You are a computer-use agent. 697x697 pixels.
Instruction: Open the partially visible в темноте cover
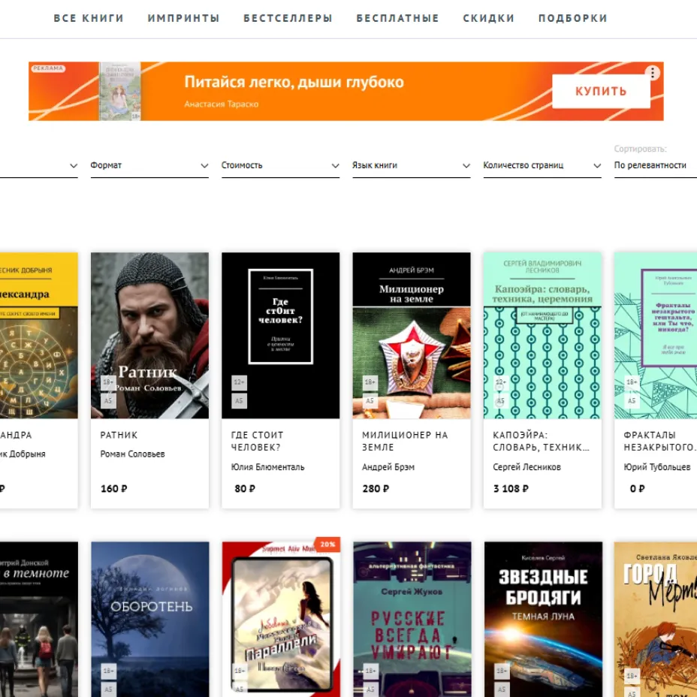click(38, 619)
